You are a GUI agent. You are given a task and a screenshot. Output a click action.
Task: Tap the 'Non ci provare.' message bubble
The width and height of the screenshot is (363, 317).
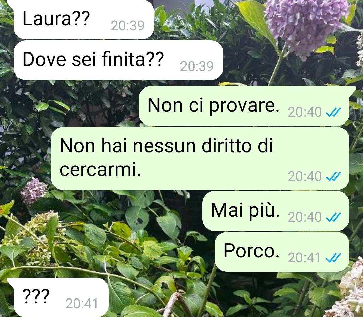click(x=244, y=106)
